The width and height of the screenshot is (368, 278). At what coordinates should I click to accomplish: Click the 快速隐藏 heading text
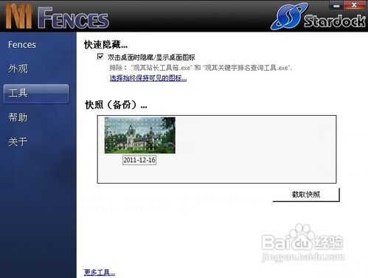pos(105,44)
